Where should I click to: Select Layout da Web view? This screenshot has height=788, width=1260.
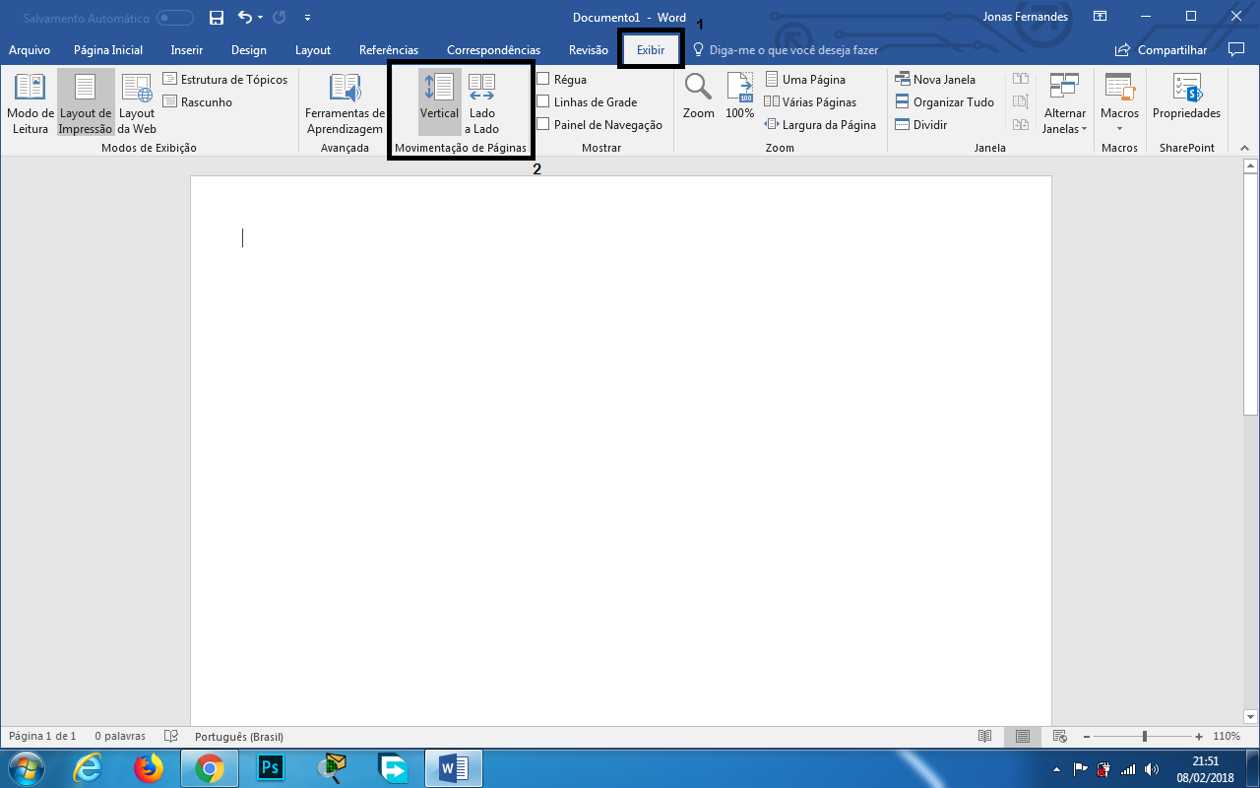(137, 103)
